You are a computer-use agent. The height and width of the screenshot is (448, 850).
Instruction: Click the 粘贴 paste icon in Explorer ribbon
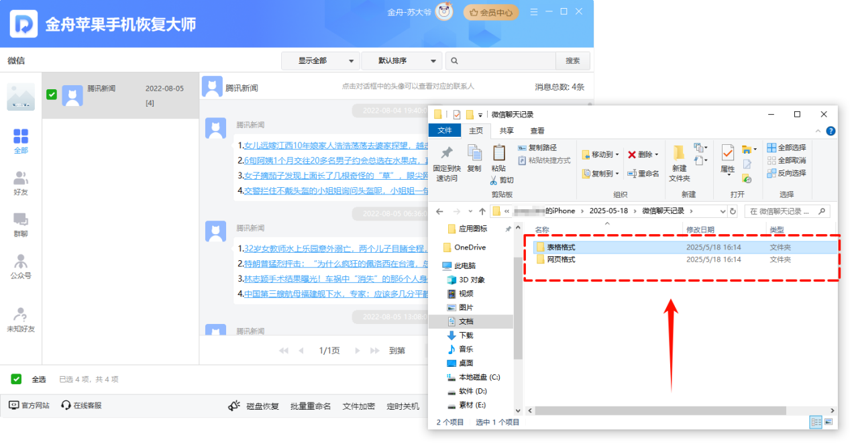click(x=498, y=158)
